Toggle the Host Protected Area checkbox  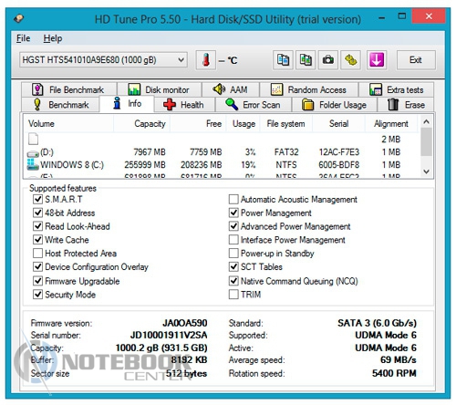tap(37, 254)
